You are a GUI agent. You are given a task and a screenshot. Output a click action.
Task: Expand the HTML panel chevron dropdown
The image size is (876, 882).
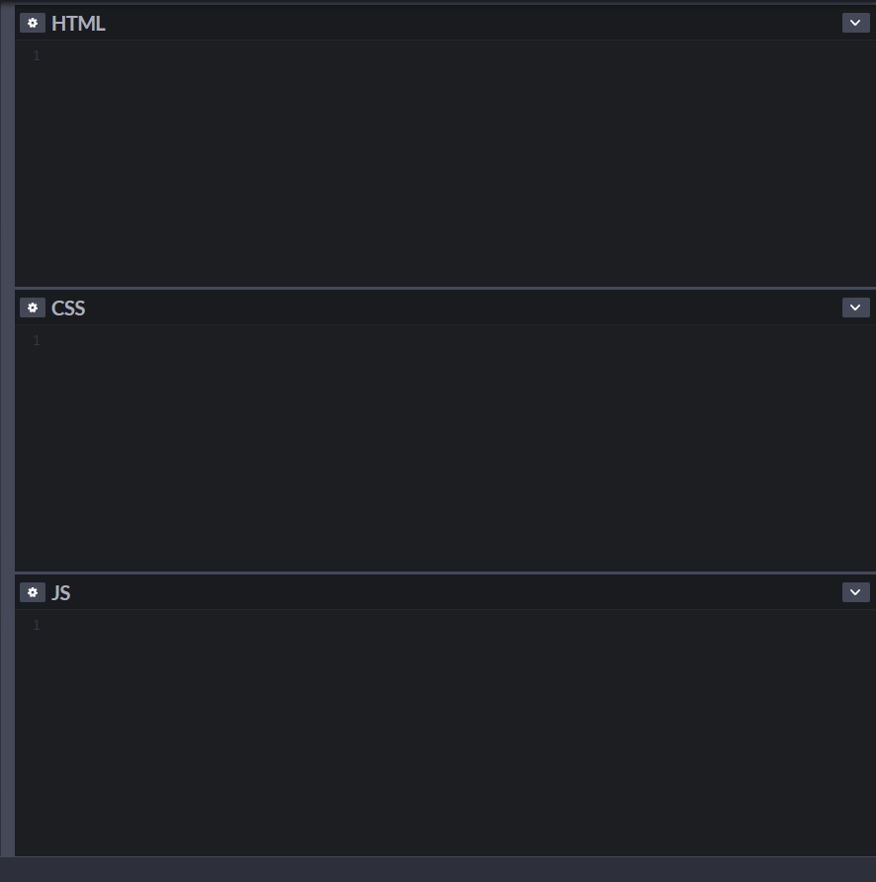coord(856,23)
